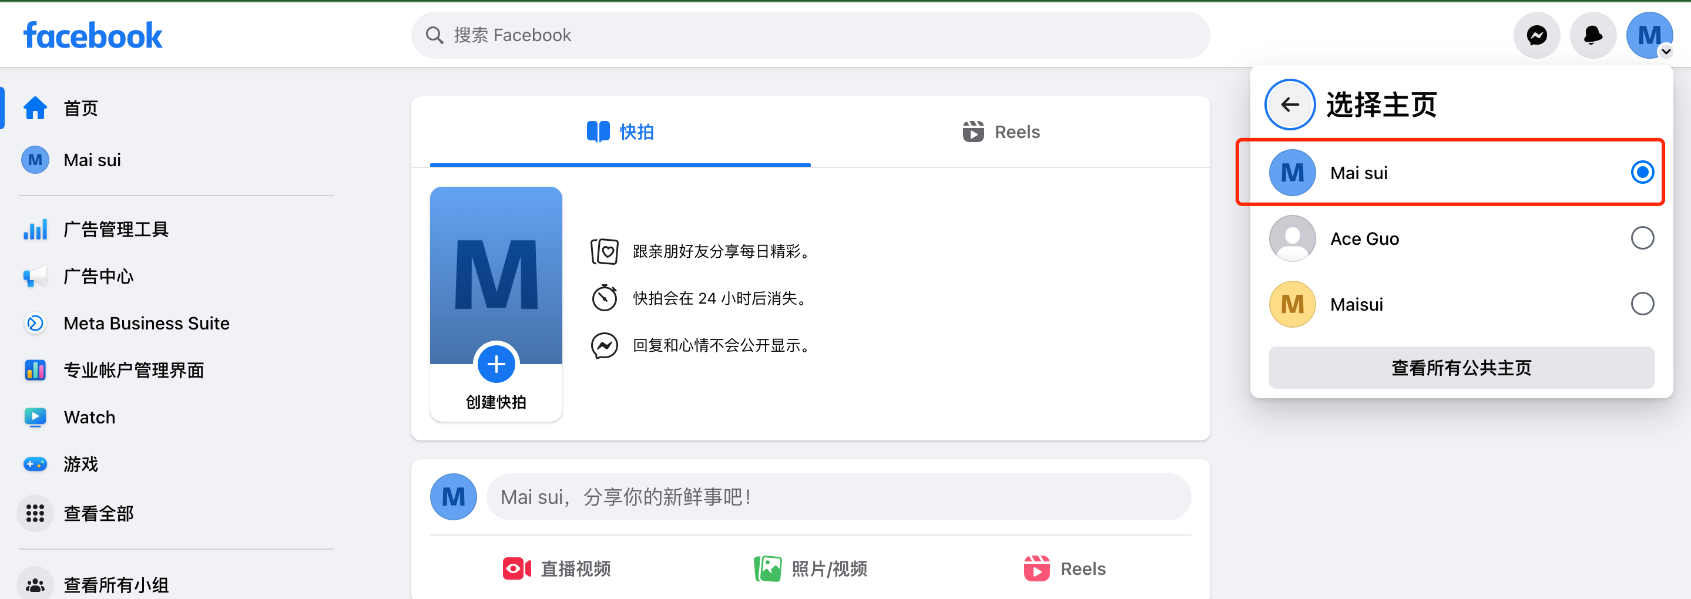This screenshot has height=599, width=1691.
Task: Select the Ace Guo radio button
Action: pyautogui.click(x=1642, y=238)
